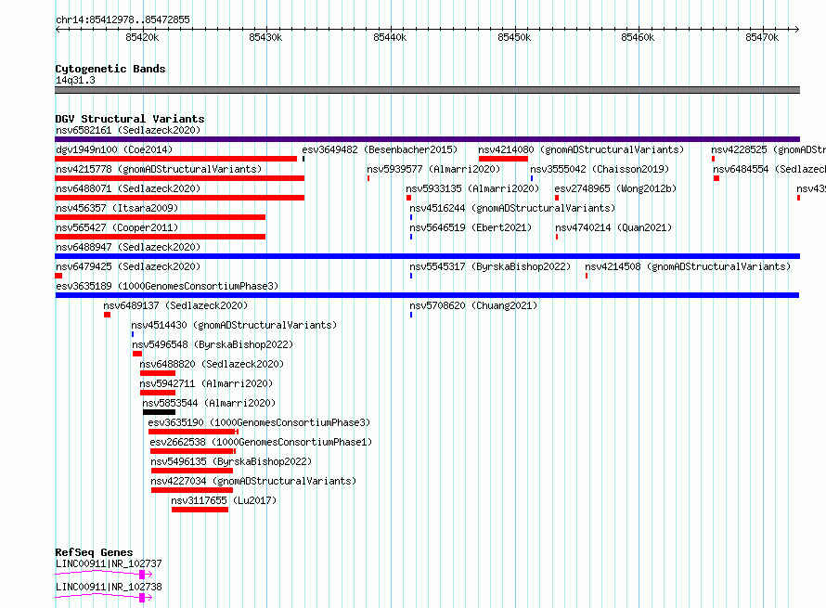The image size is (826, 608).
Task: Click the nsv4228525 variant label at right
Action: (768, 149)
